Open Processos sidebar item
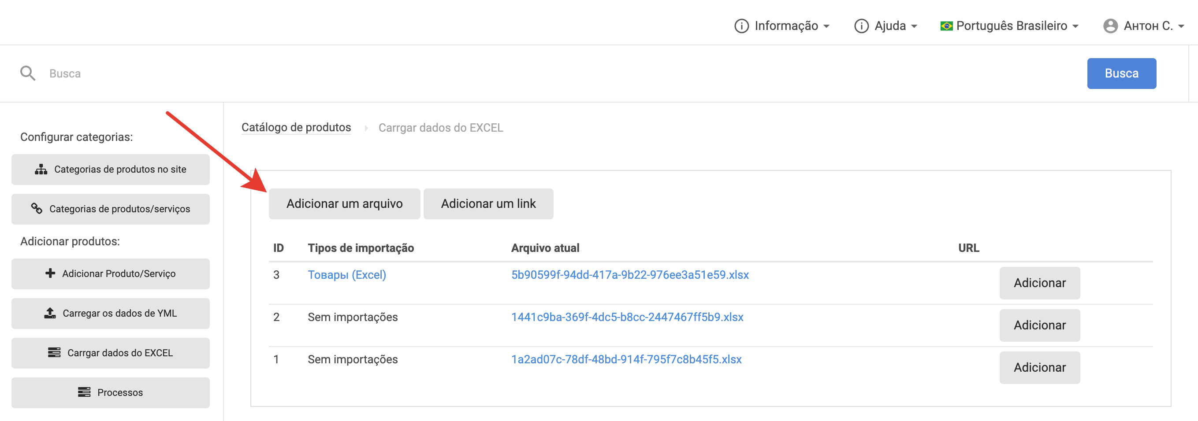This screenshot has height=421, width=1198. 111,393
